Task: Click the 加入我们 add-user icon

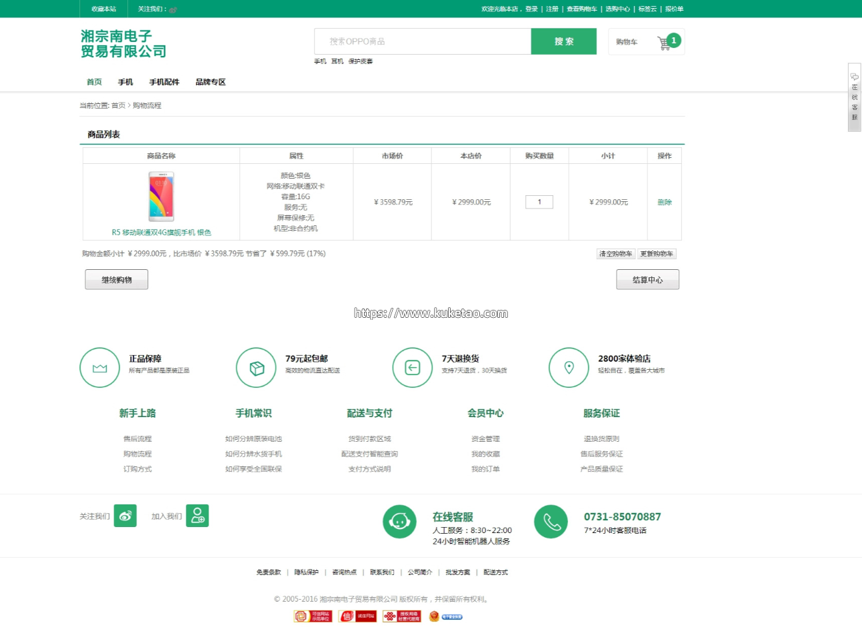Action: coord(197,516)
